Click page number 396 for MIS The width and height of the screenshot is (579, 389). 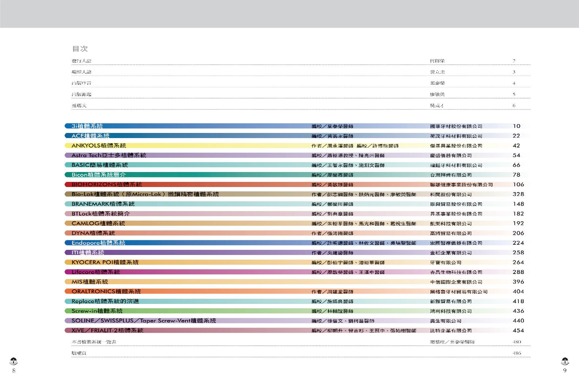tap(518, 282)
